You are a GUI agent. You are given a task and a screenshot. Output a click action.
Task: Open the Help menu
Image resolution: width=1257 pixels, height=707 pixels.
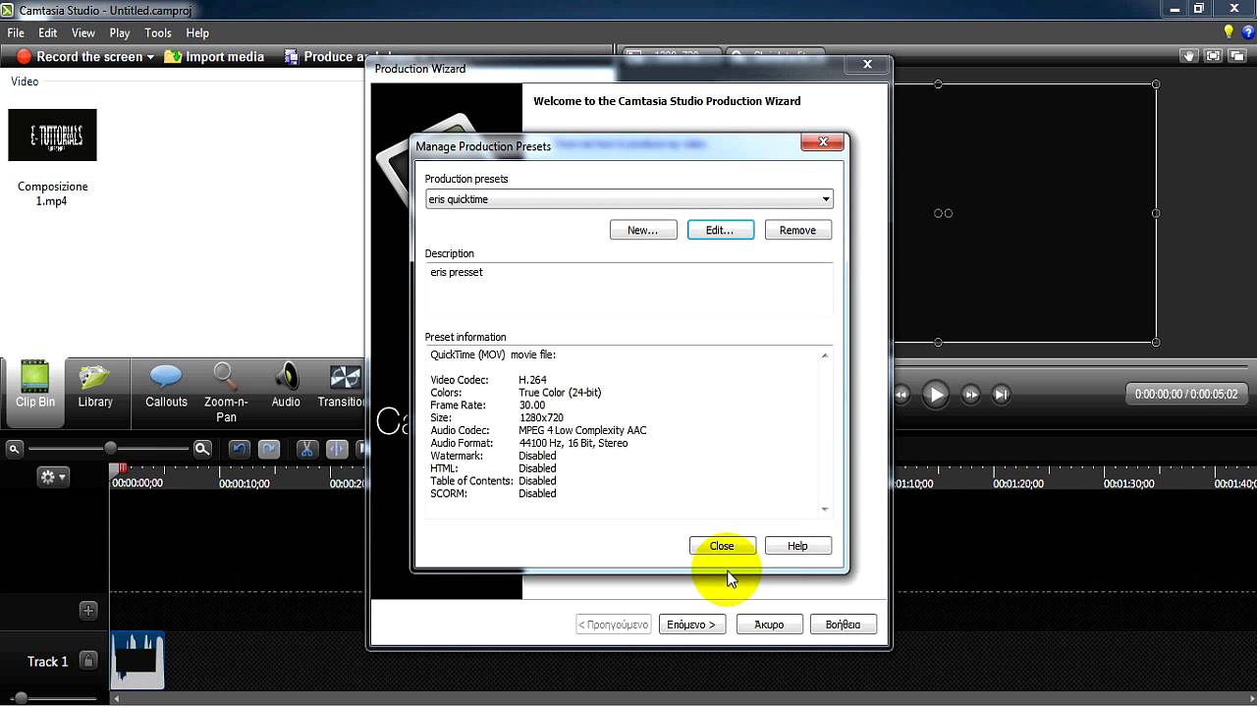click(x=197, y=32)
